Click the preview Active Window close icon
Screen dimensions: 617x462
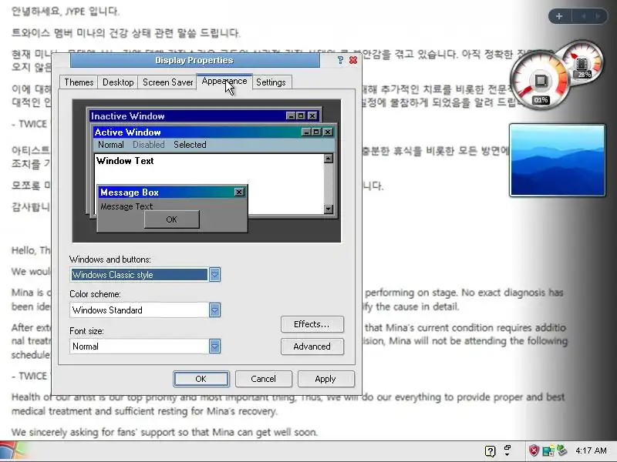[328, 132]
